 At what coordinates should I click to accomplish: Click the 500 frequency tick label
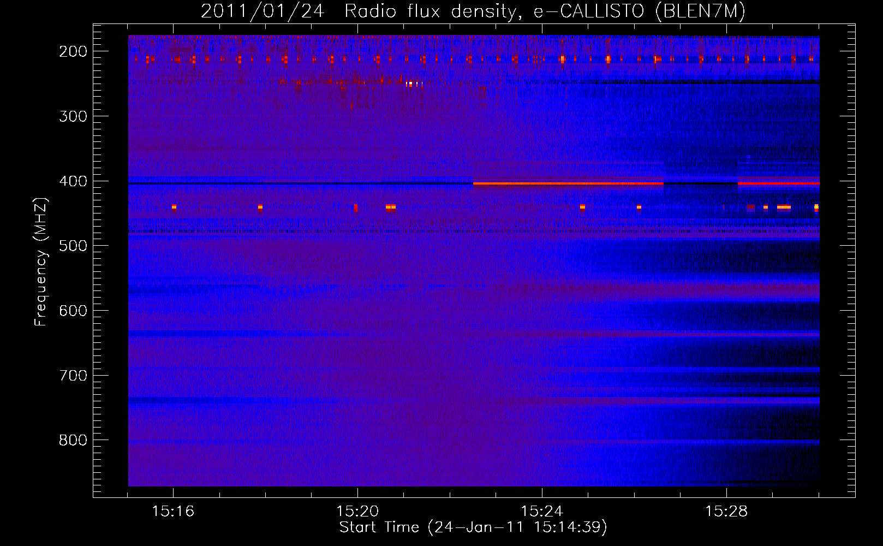(x=73, y=246)
